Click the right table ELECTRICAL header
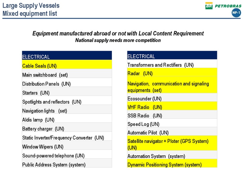Screen dimensions: 243x182 tap(172, 55)
